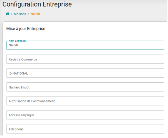Activate the Numero Impot field
This screenshot has width=168, height=138.
pyautogui.click(x=85, y=87)
